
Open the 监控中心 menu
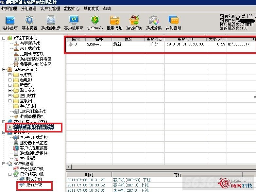click(72, 9)
